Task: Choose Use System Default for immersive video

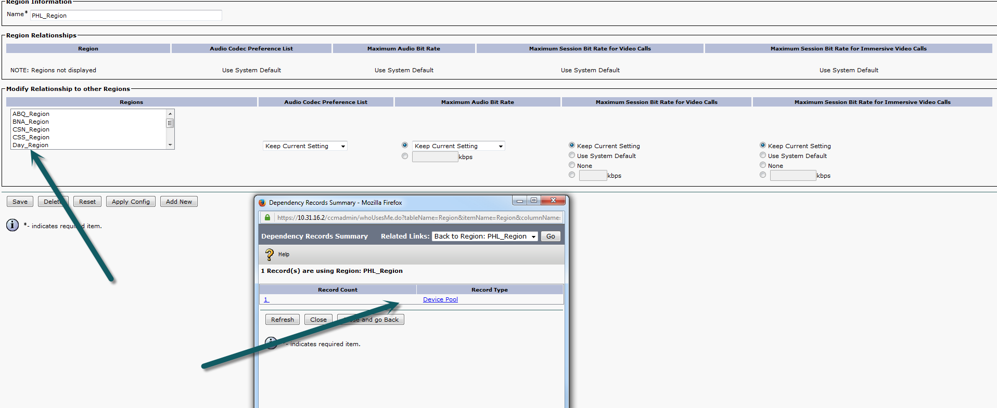Action: 763,155
